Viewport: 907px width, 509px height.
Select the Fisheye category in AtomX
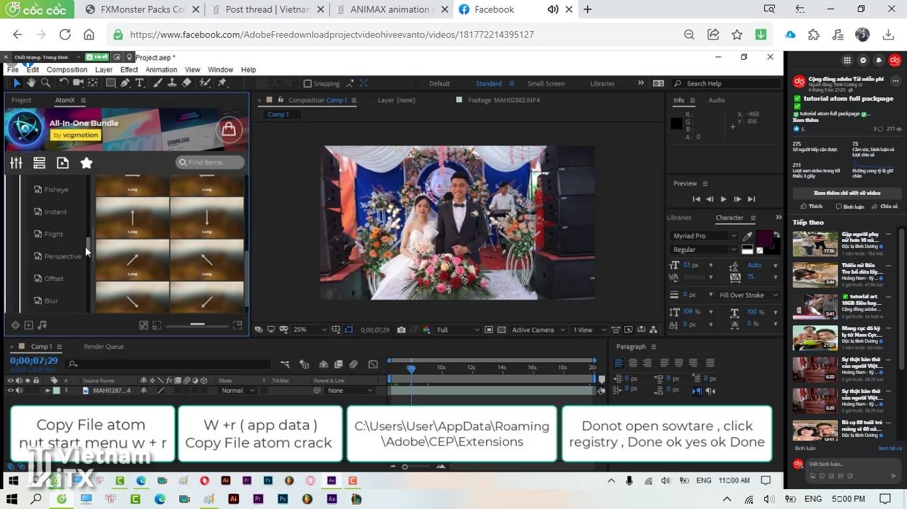point(56,190)
